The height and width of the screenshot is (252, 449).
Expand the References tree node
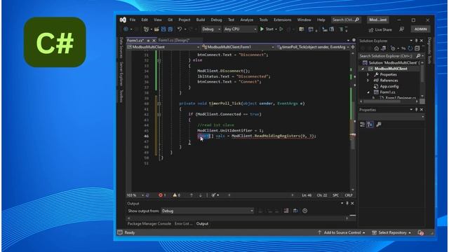click(x=368, y=80)
